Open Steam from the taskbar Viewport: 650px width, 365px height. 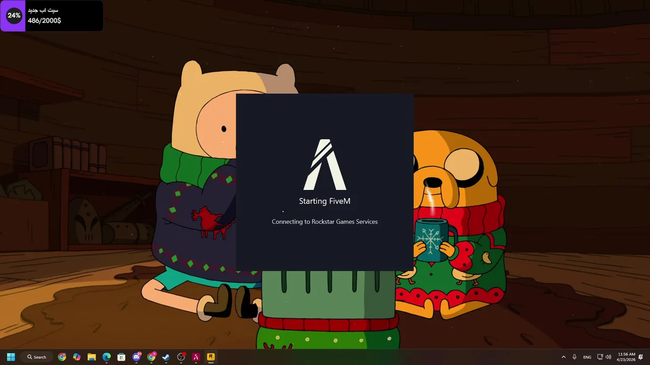tap(166, 357)
